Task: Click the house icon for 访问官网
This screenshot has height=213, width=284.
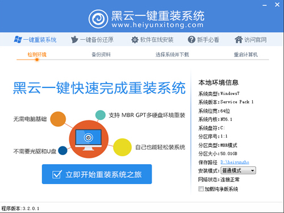Action: click(239, 39)
